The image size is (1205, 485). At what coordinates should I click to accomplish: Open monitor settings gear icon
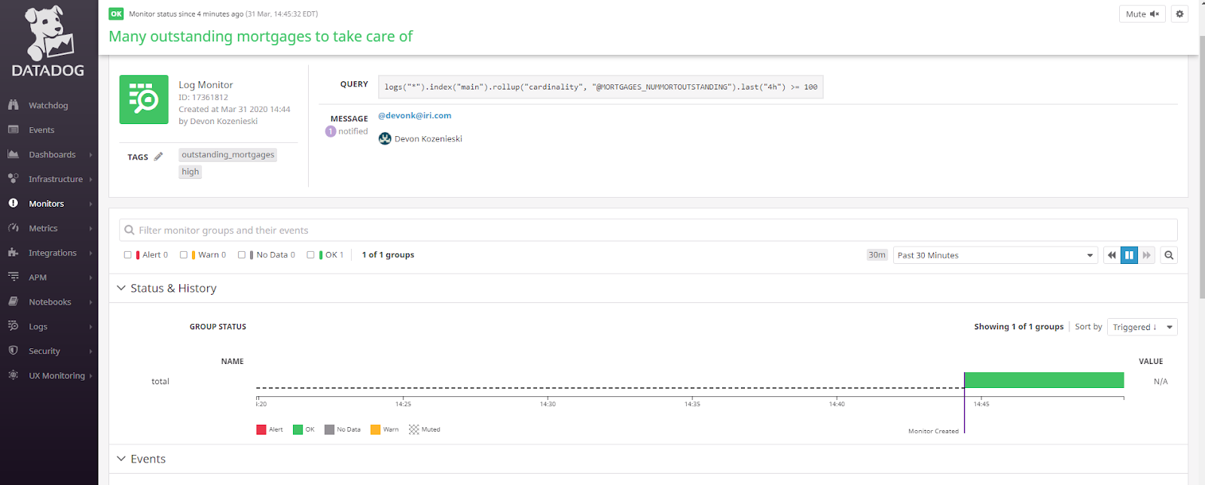(x=1179, y=14)
